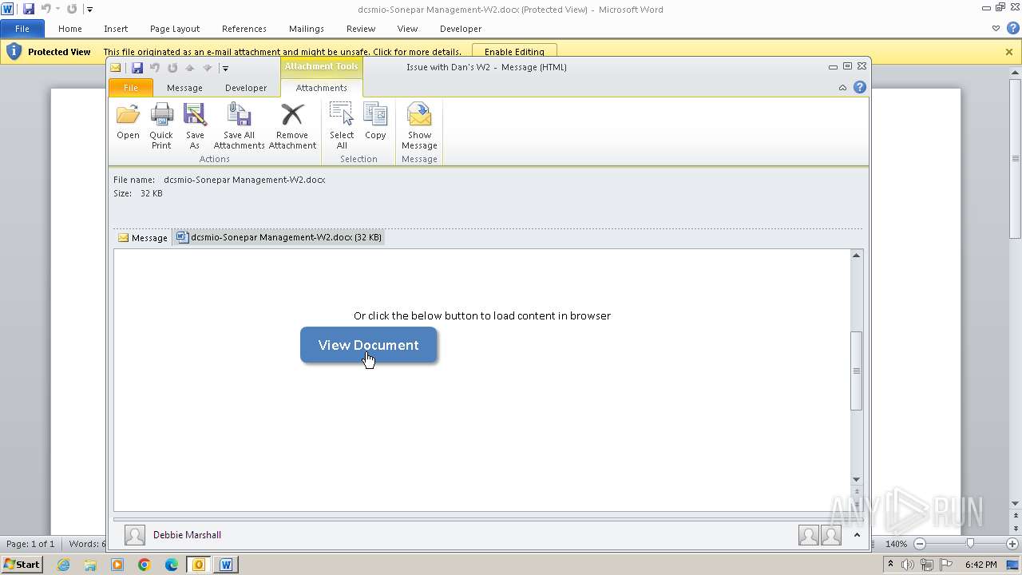
Task: Expand Outlook quick access toolbar customize dropdown
Action: tap(225, 69)
